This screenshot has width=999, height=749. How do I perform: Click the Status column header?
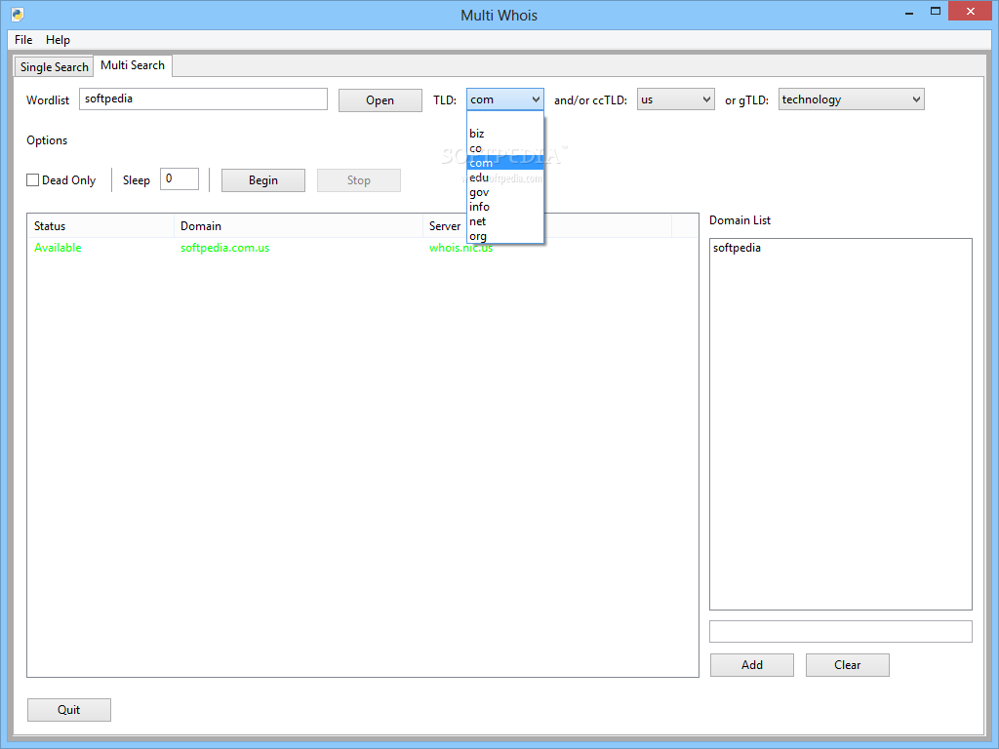click(100, 226)
